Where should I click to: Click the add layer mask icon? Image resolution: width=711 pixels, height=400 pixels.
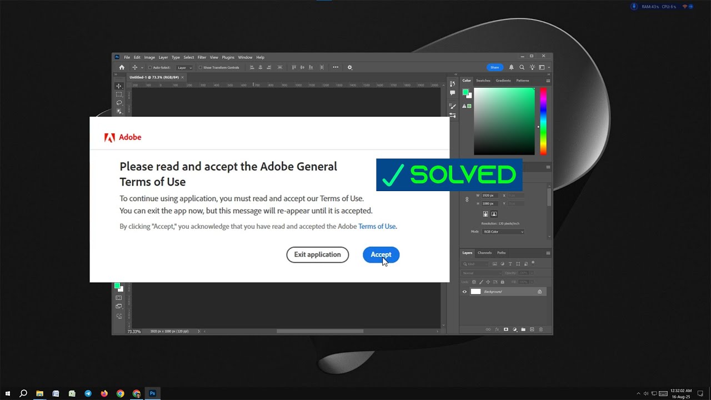(505, 329)
